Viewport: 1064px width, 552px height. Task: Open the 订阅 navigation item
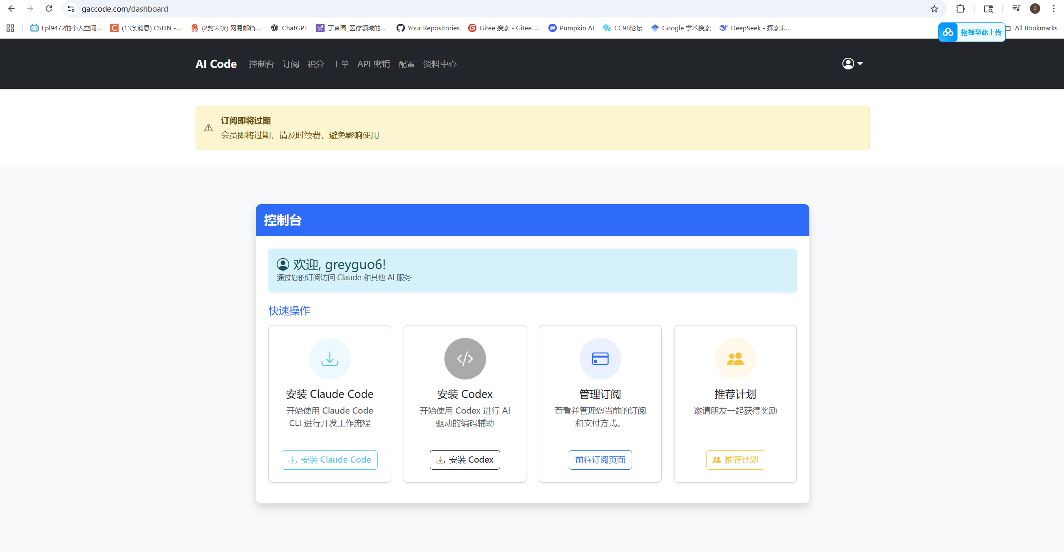coord(290,64)
